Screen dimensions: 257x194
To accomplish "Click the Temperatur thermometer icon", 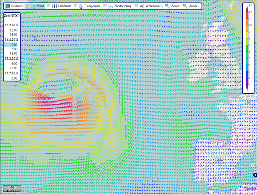I will (x=81, y=6).
